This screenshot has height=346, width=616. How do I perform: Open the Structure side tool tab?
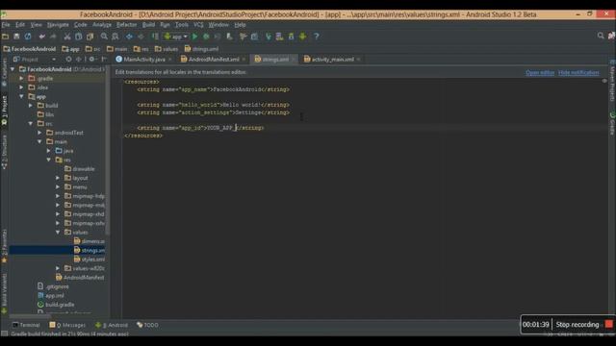click(4, 152)
